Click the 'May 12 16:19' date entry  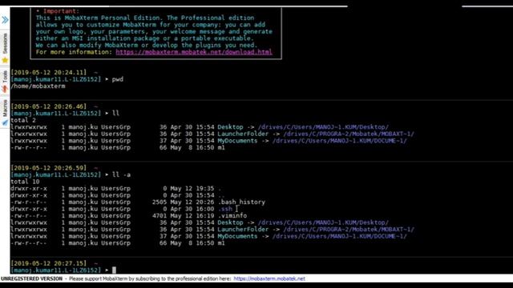click(x=192, y=216)
